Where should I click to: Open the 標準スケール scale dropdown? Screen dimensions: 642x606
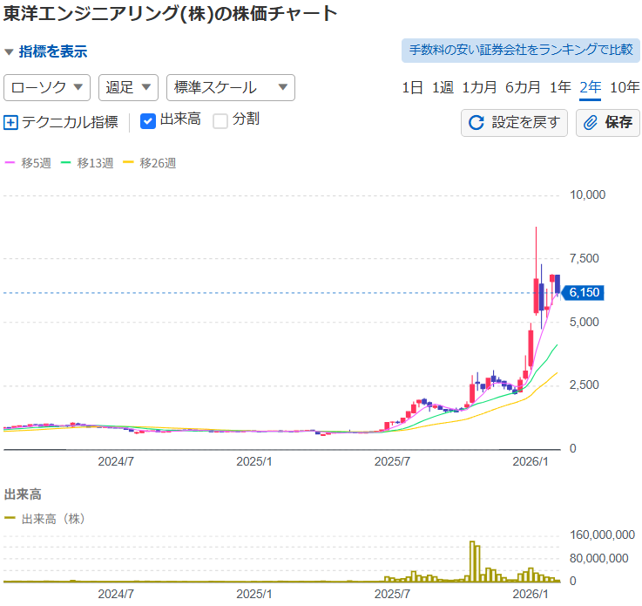230,87
